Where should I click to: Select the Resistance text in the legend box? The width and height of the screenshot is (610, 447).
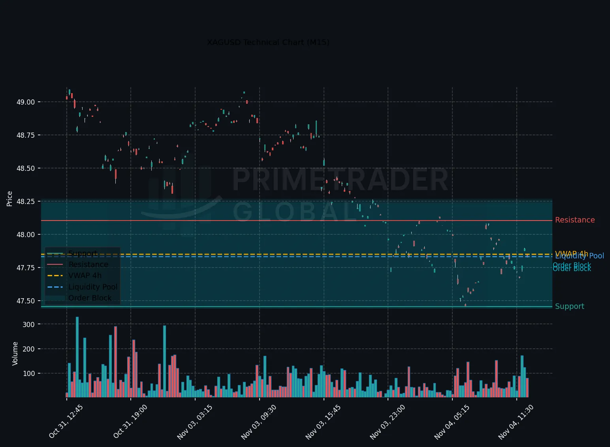click(x=88, y=264)
